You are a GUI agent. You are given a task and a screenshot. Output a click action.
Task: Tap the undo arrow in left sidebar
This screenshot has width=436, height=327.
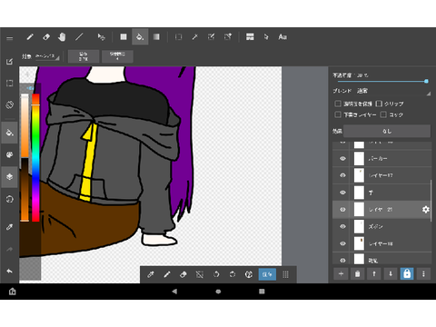(9, 271)
